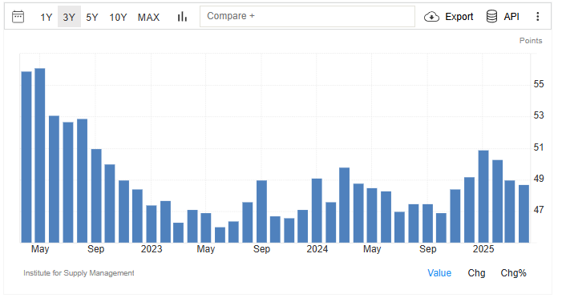
Task: Click the 2025 x-axis label
Action: pos(483,249)
